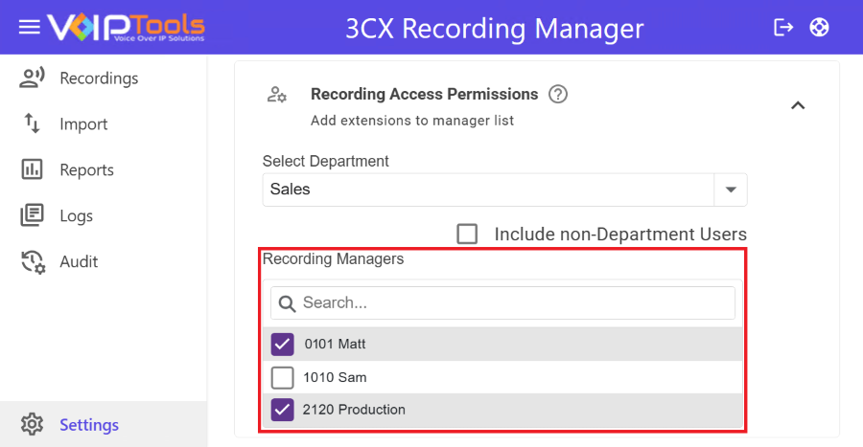Click the Audit history icon
863x447 pixels.
tap(32, 261)
